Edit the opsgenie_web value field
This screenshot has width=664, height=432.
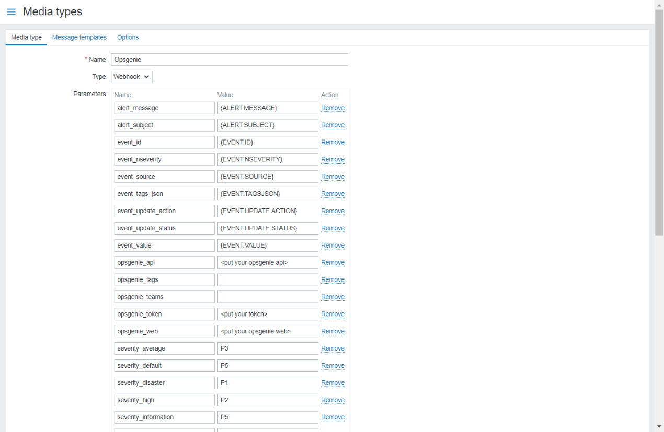pos(268,332)
